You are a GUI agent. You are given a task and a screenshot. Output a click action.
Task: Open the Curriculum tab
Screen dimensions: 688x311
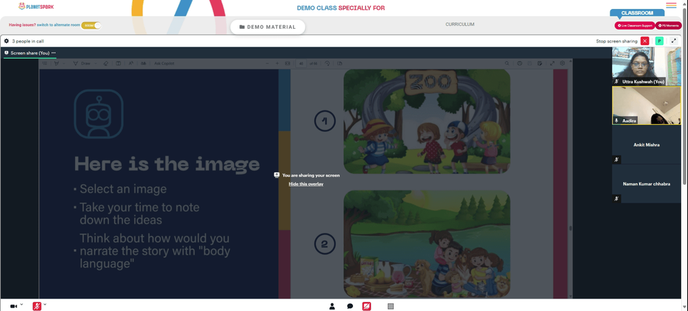point(460,25)
